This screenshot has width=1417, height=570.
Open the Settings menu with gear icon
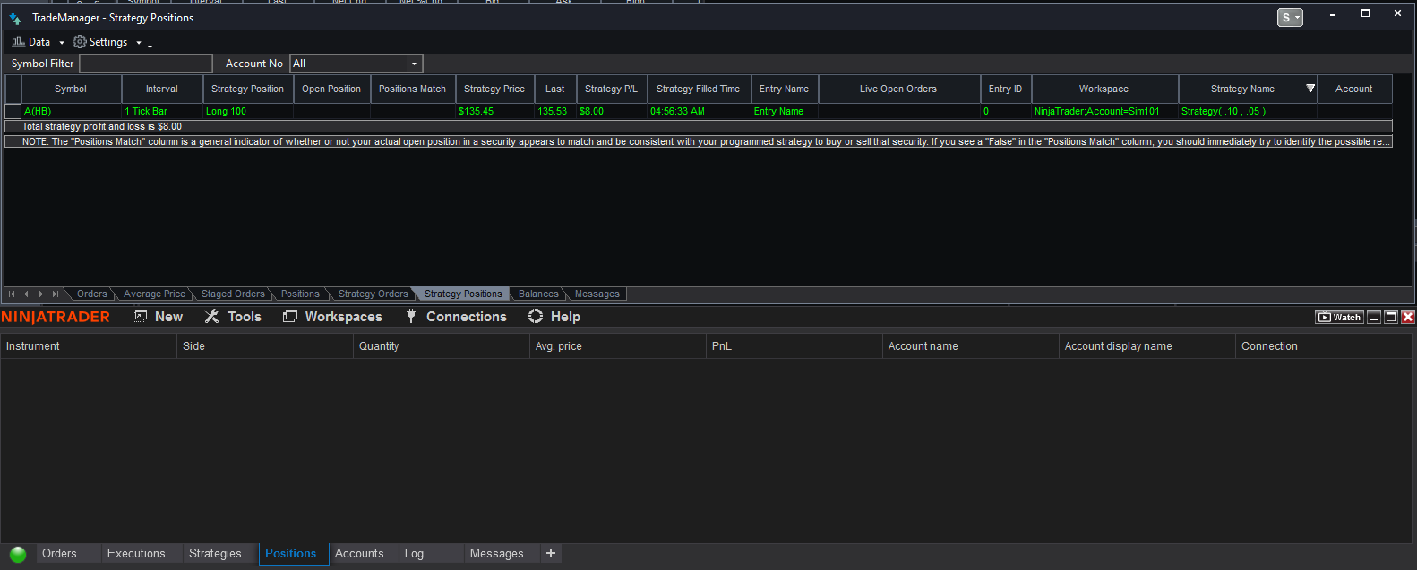(x=107, y=42)
